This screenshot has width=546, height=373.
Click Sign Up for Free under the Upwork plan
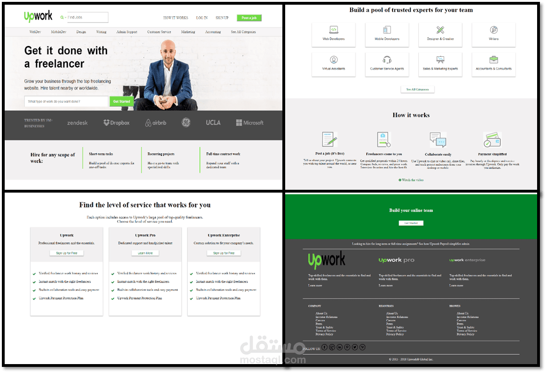(66, 252)
